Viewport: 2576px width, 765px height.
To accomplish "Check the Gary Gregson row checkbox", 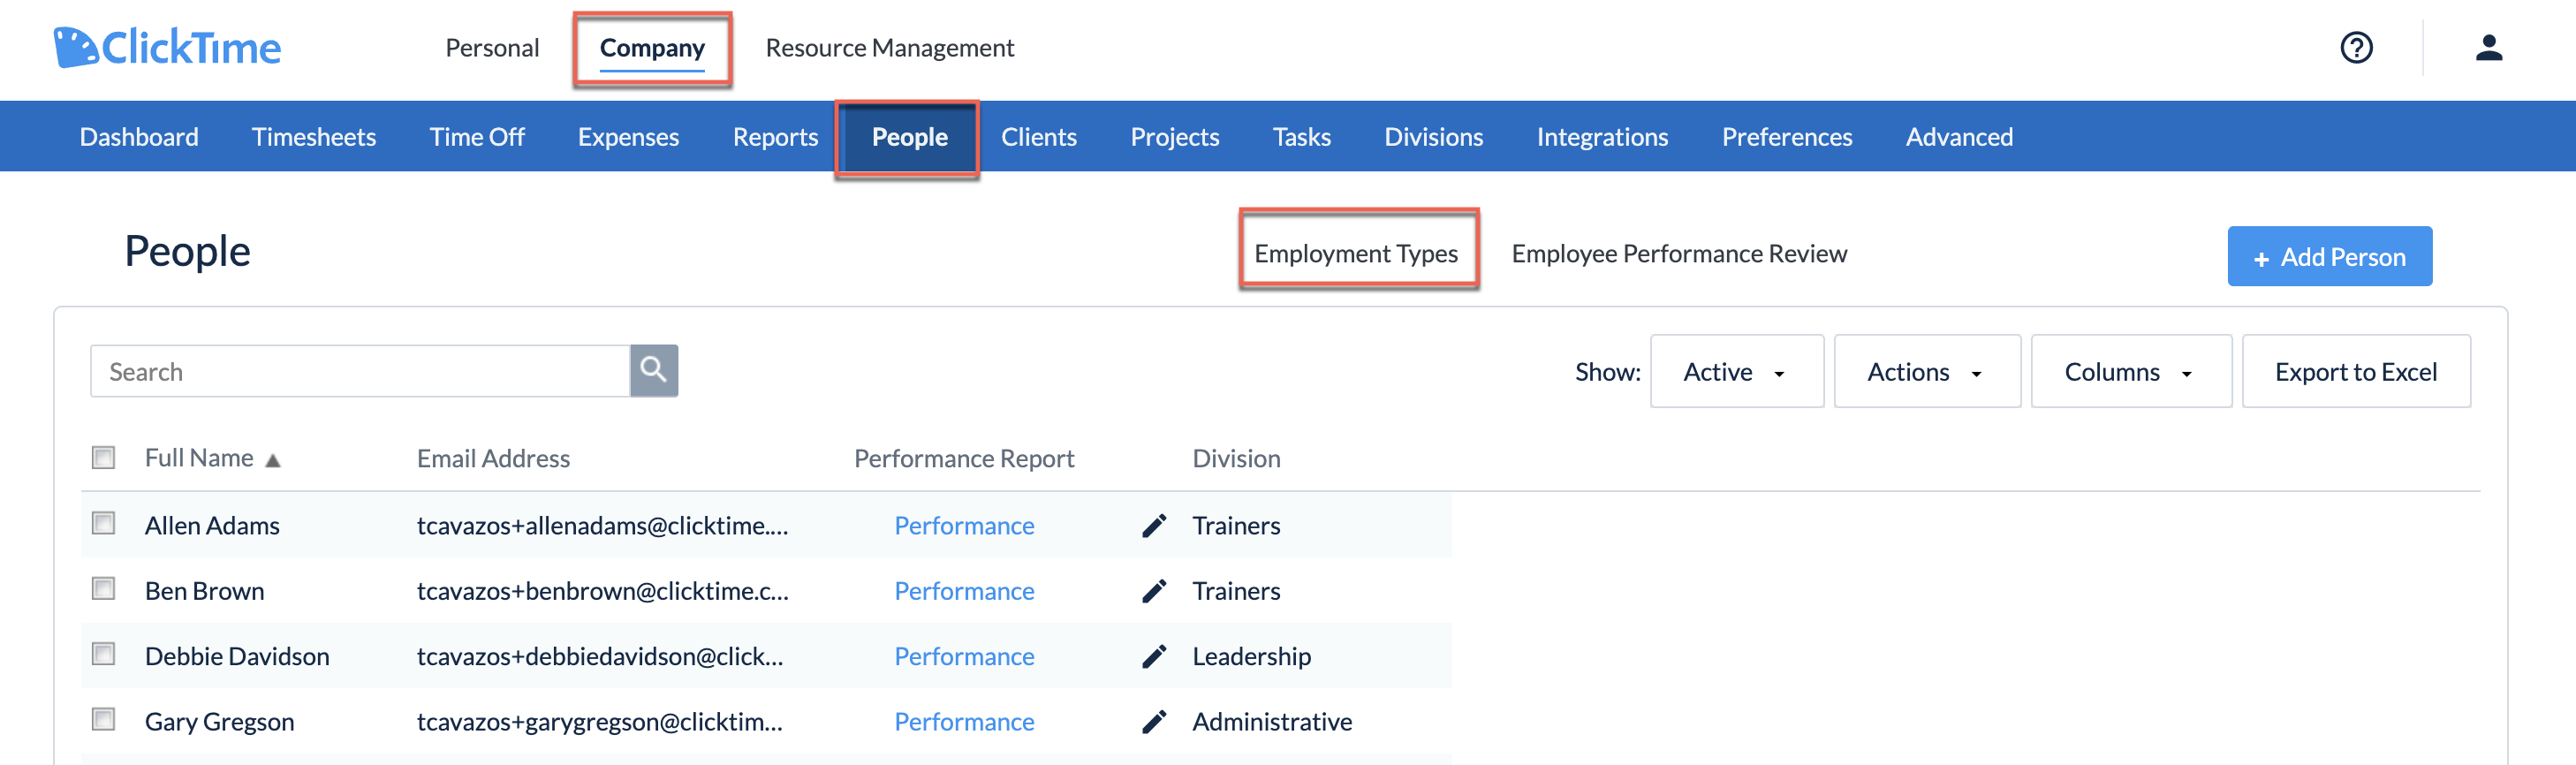I will pos(103,719).
